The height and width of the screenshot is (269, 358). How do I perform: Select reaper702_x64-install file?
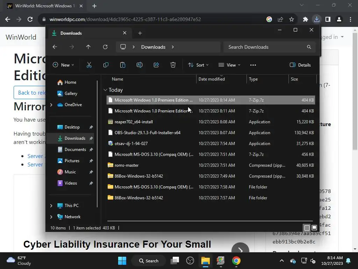(211, 122)
